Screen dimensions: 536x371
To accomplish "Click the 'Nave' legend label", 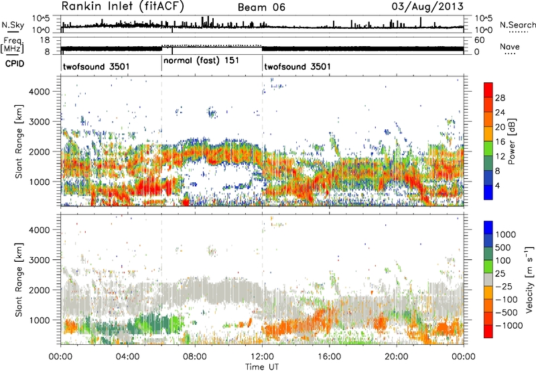I will (510, 46).
